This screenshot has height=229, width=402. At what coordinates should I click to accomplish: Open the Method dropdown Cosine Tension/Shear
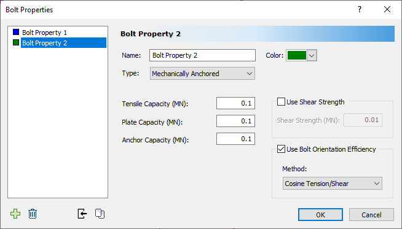click(x=333, y=184)
